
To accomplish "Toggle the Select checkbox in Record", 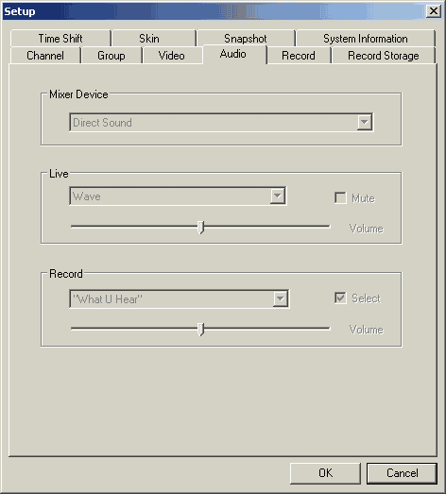I will 340,298.
